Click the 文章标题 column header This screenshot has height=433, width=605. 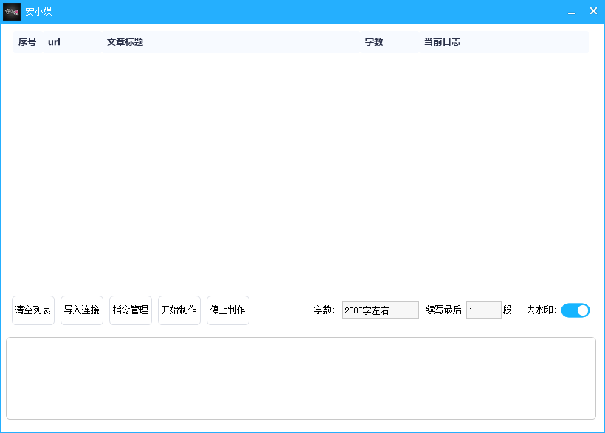click(x=125, y=42)
